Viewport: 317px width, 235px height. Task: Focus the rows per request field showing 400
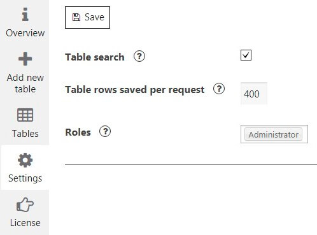pyautogui.click(x=254, y=94)
